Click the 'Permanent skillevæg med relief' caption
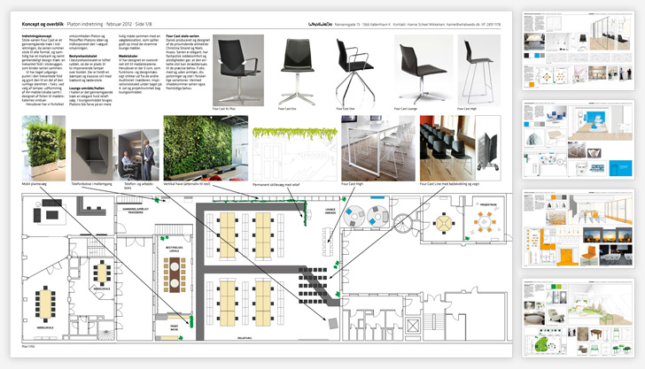 point(276,185)
